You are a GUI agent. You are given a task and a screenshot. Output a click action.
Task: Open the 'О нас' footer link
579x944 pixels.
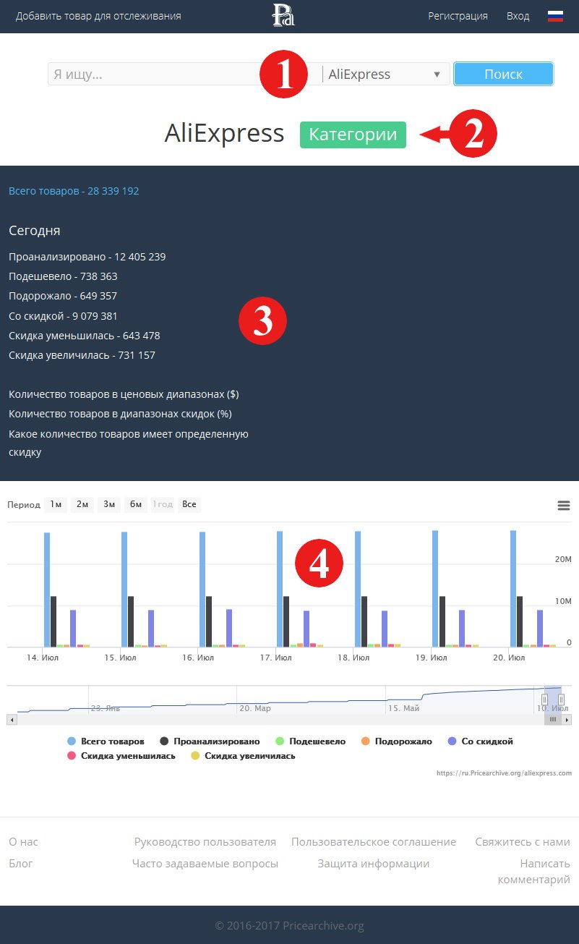[23, 842]
